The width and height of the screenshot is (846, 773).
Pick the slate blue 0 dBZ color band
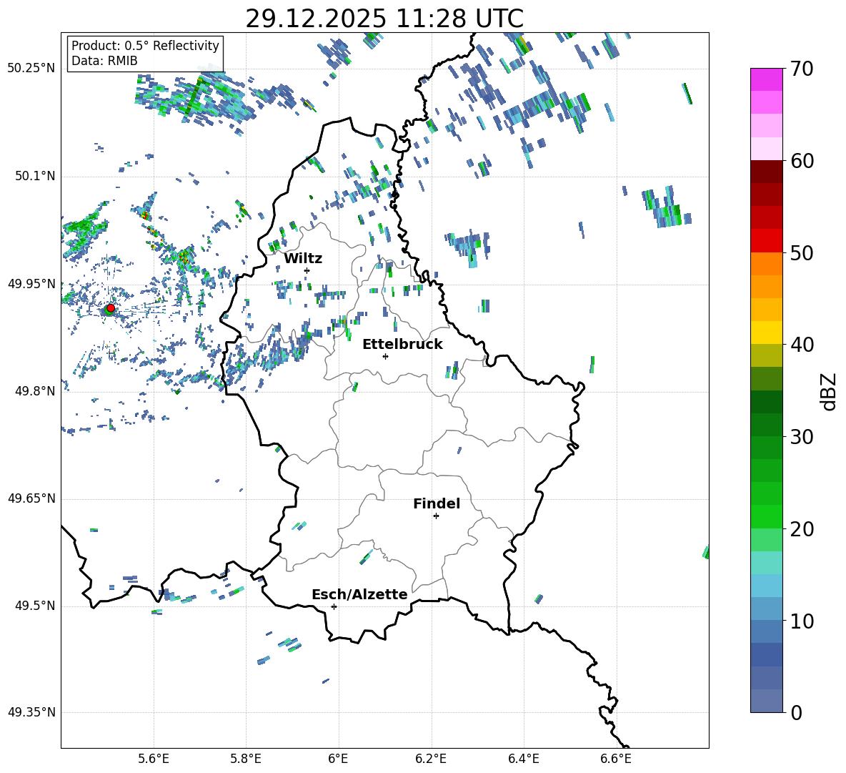(x=767, y=701)
